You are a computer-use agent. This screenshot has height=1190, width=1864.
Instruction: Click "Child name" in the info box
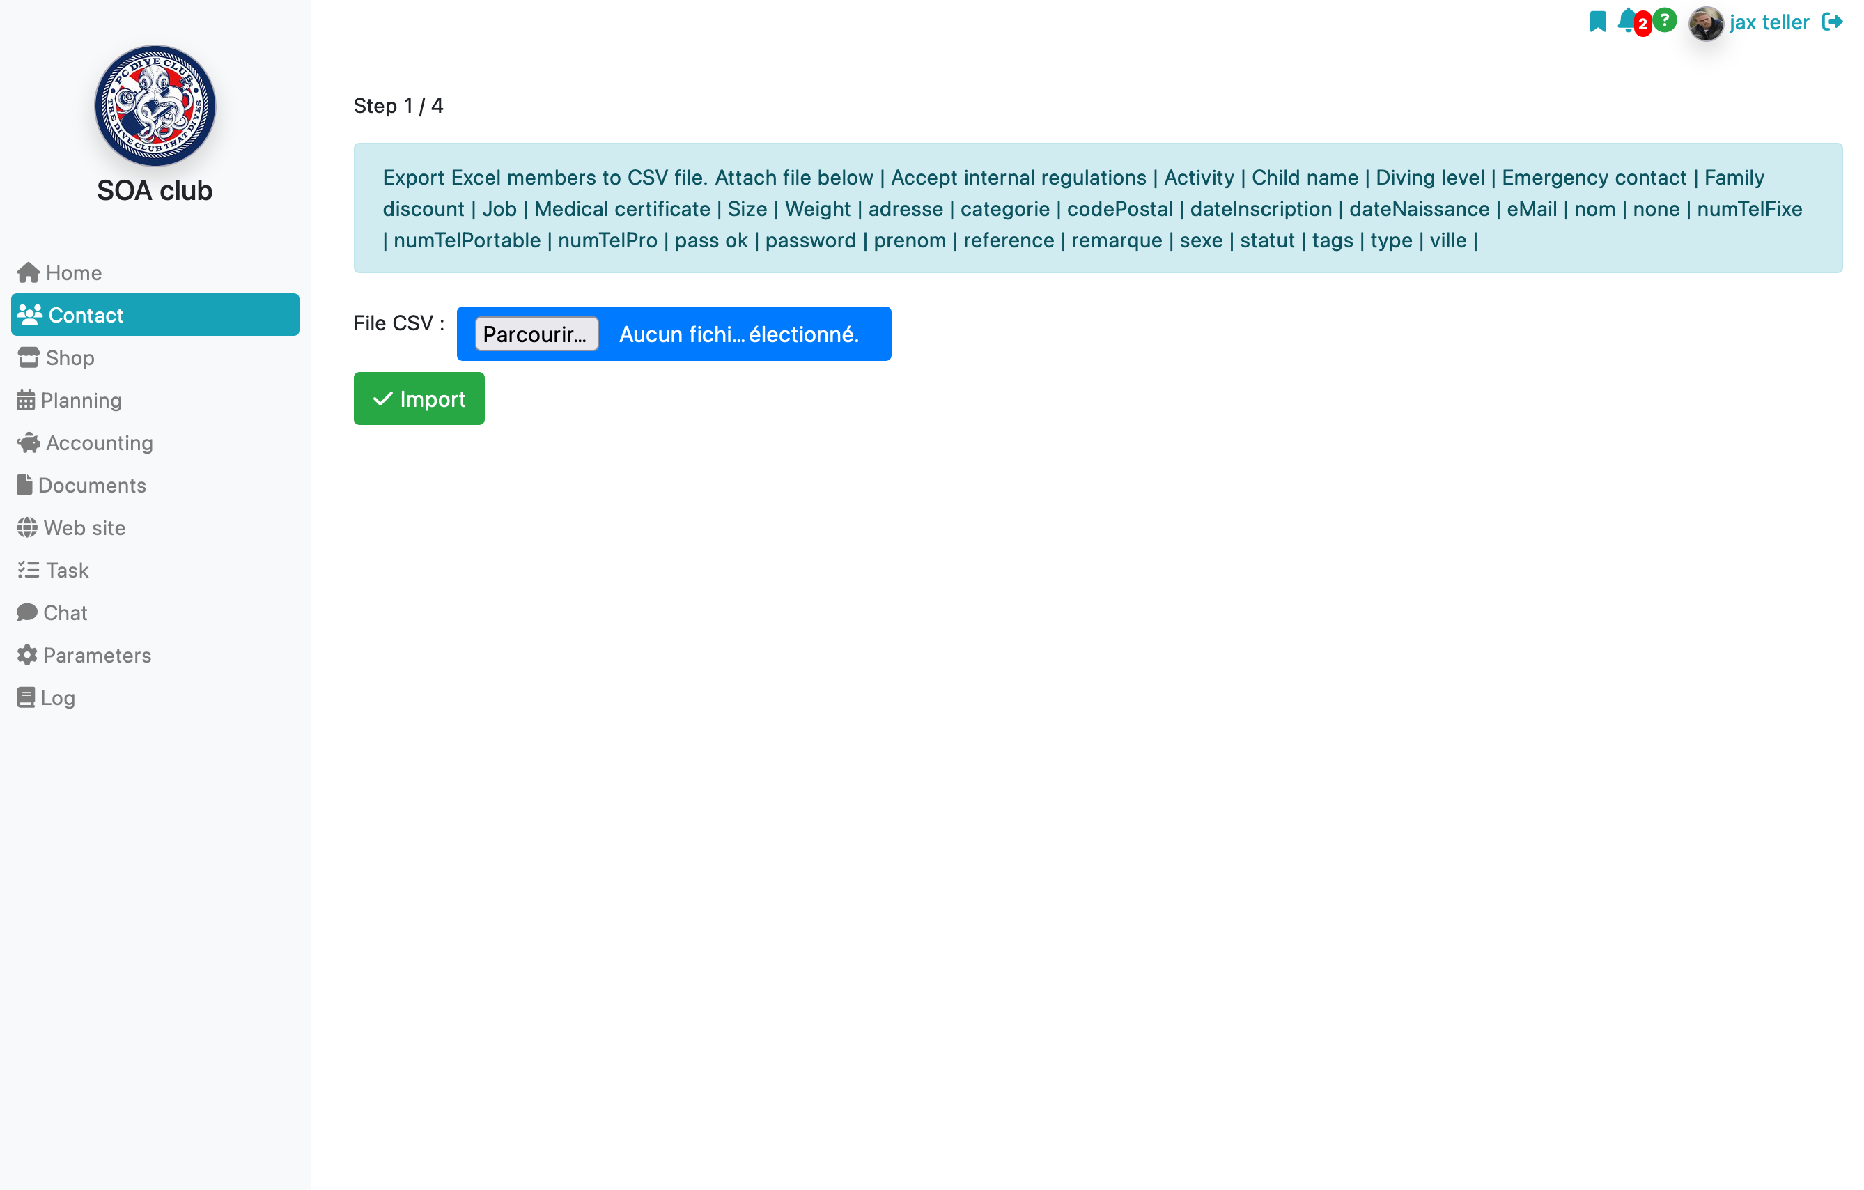point(1305,177)
